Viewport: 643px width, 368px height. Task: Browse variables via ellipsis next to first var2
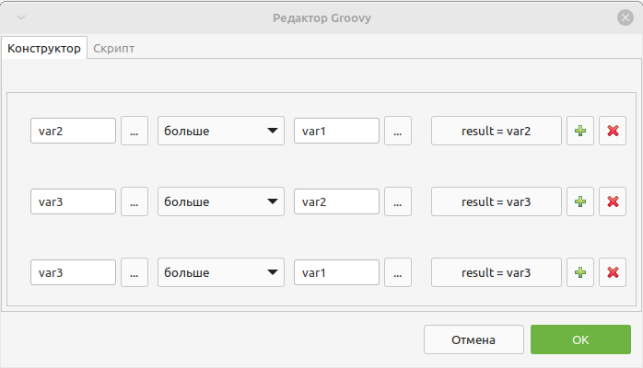(x=134, y=131)
